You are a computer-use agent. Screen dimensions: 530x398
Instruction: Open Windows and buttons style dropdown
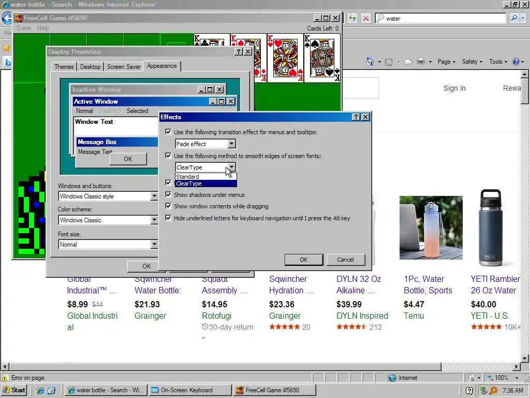tap(154, 196)
